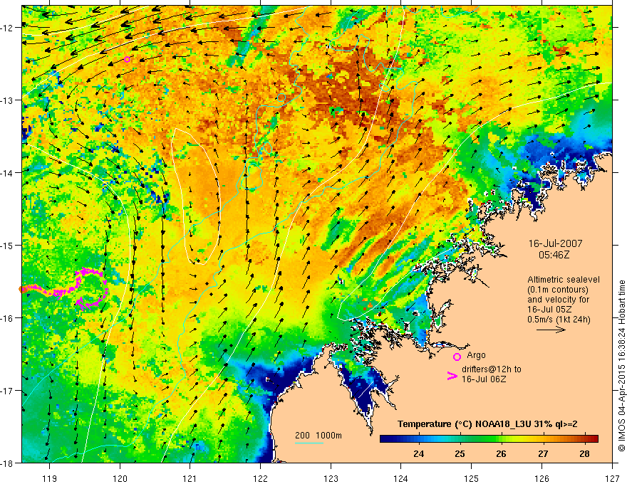Click the latitude label -18
Viewport: 627px width, 484px height.
(8, 463)
